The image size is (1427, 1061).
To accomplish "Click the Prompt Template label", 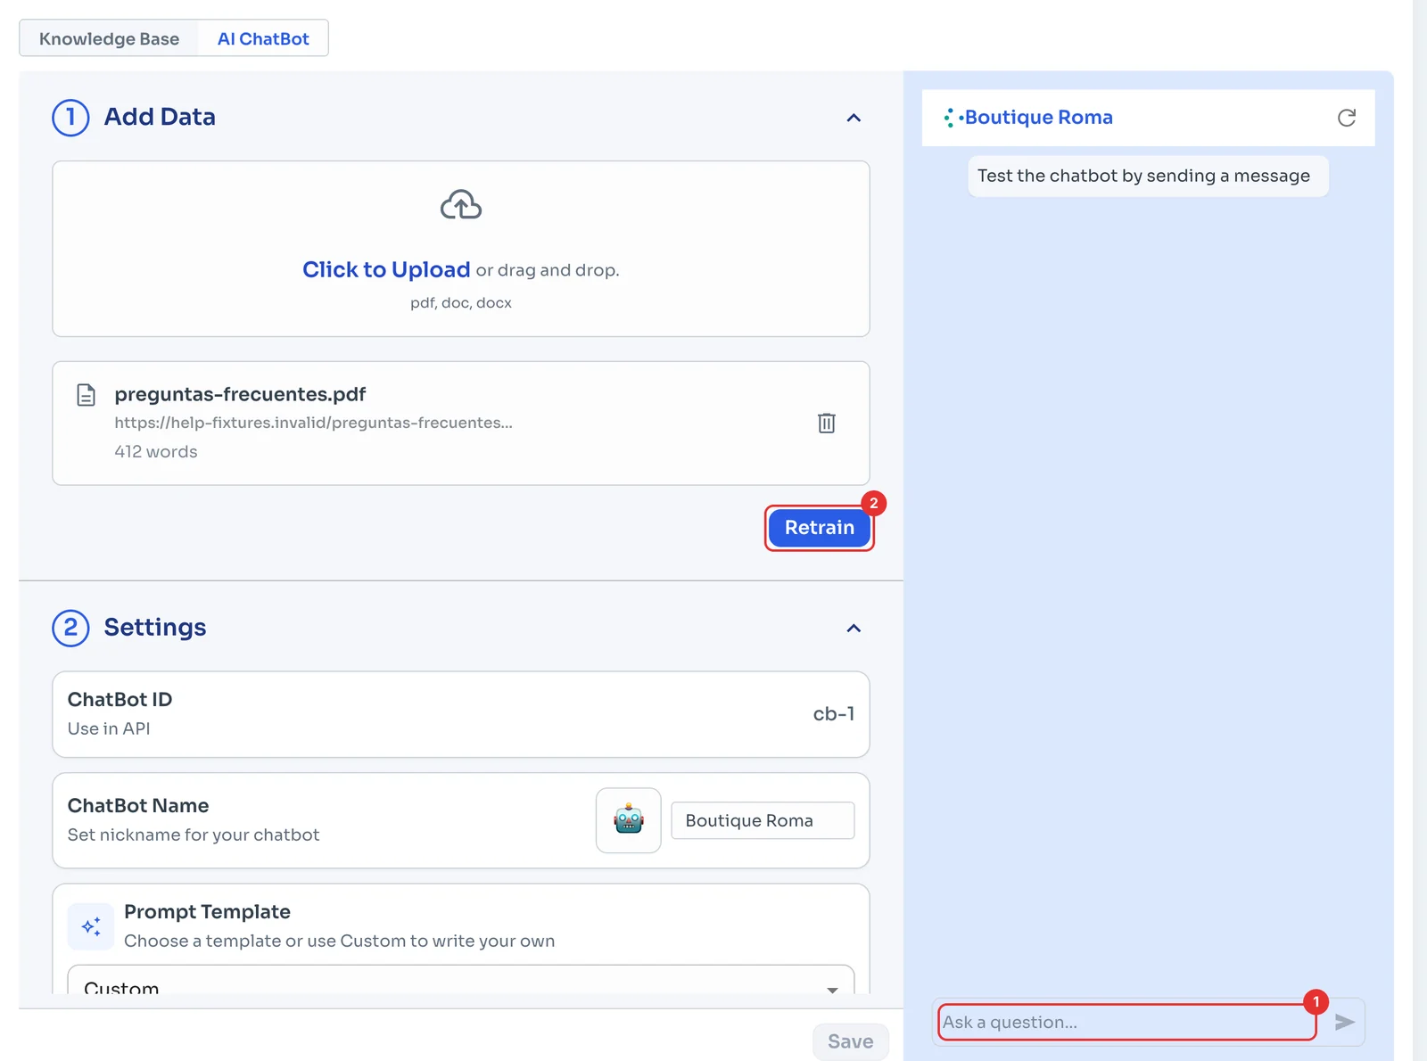I will coord(207,911).
